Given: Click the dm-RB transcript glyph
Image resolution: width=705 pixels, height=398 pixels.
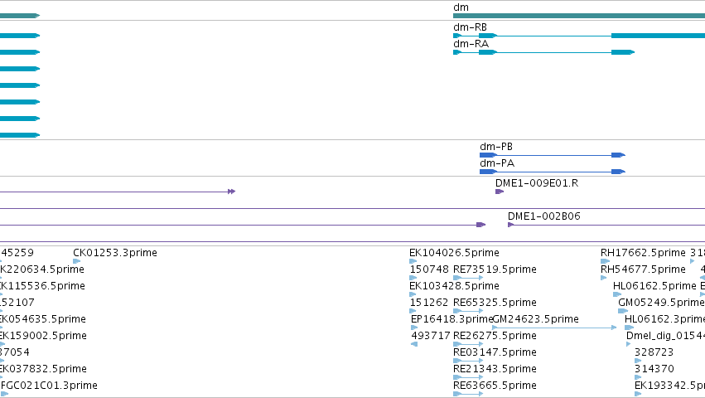Looking at the screenshot, I should click(x=579, y=36).
